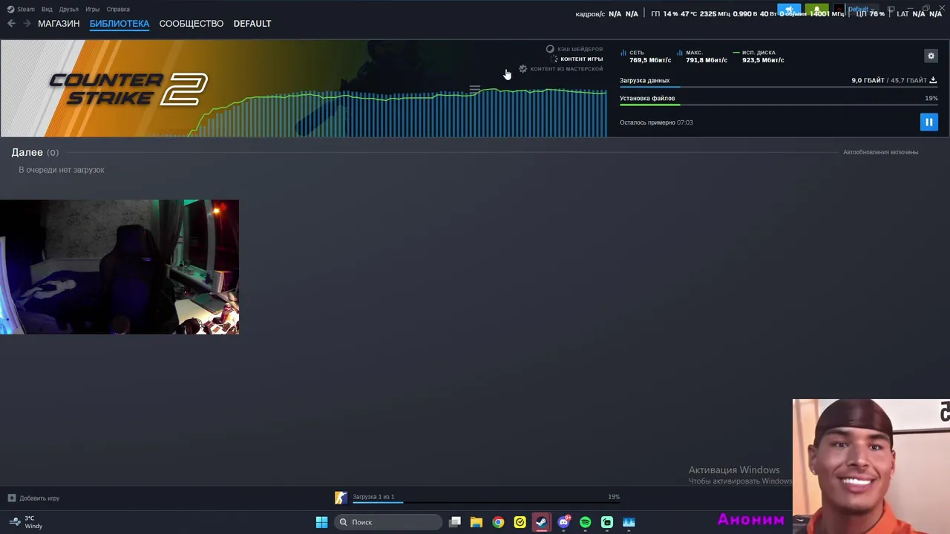Image resolution: width=950 pixels, height=534 pixels.
Task: Click the Steam taskbar icon
Action: pos(541,522)
